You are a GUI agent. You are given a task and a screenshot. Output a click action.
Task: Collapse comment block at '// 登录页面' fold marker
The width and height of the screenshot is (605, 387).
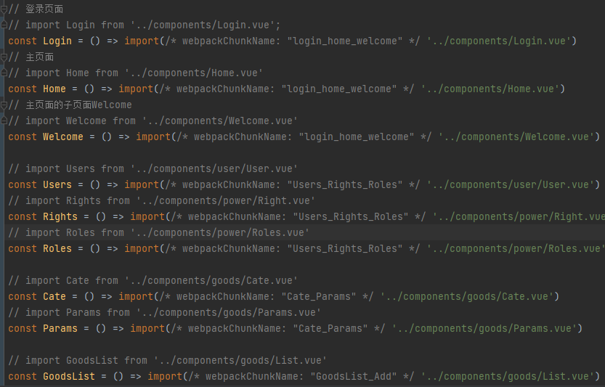click(x=4, y=9)
